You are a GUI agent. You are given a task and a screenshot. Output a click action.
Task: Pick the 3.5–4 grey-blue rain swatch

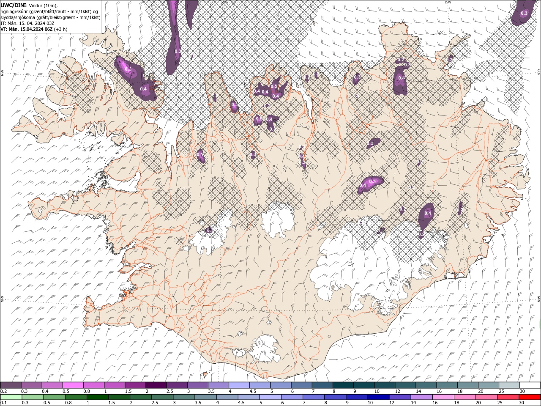tap(205, 397)
